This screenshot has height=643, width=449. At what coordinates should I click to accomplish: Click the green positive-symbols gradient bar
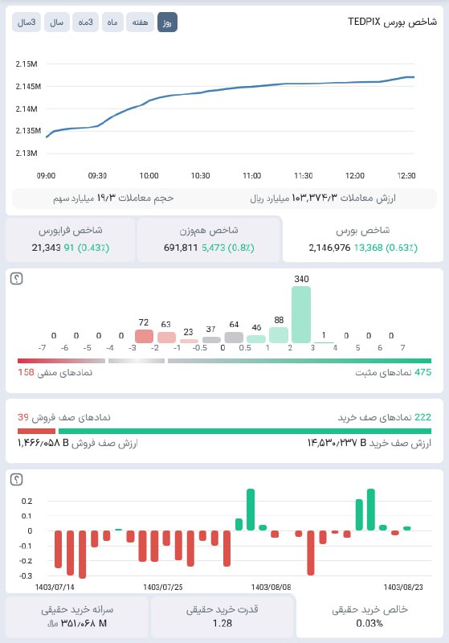[x=300, y=361]
